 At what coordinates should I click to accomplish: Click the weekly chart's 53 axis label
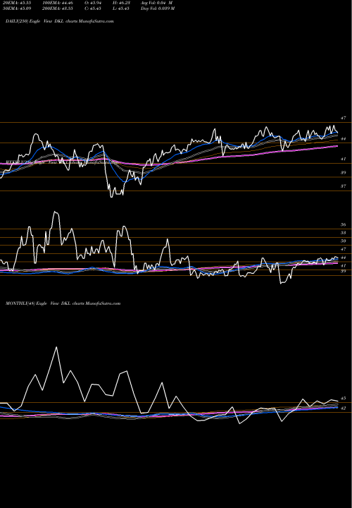coord(344,233)
